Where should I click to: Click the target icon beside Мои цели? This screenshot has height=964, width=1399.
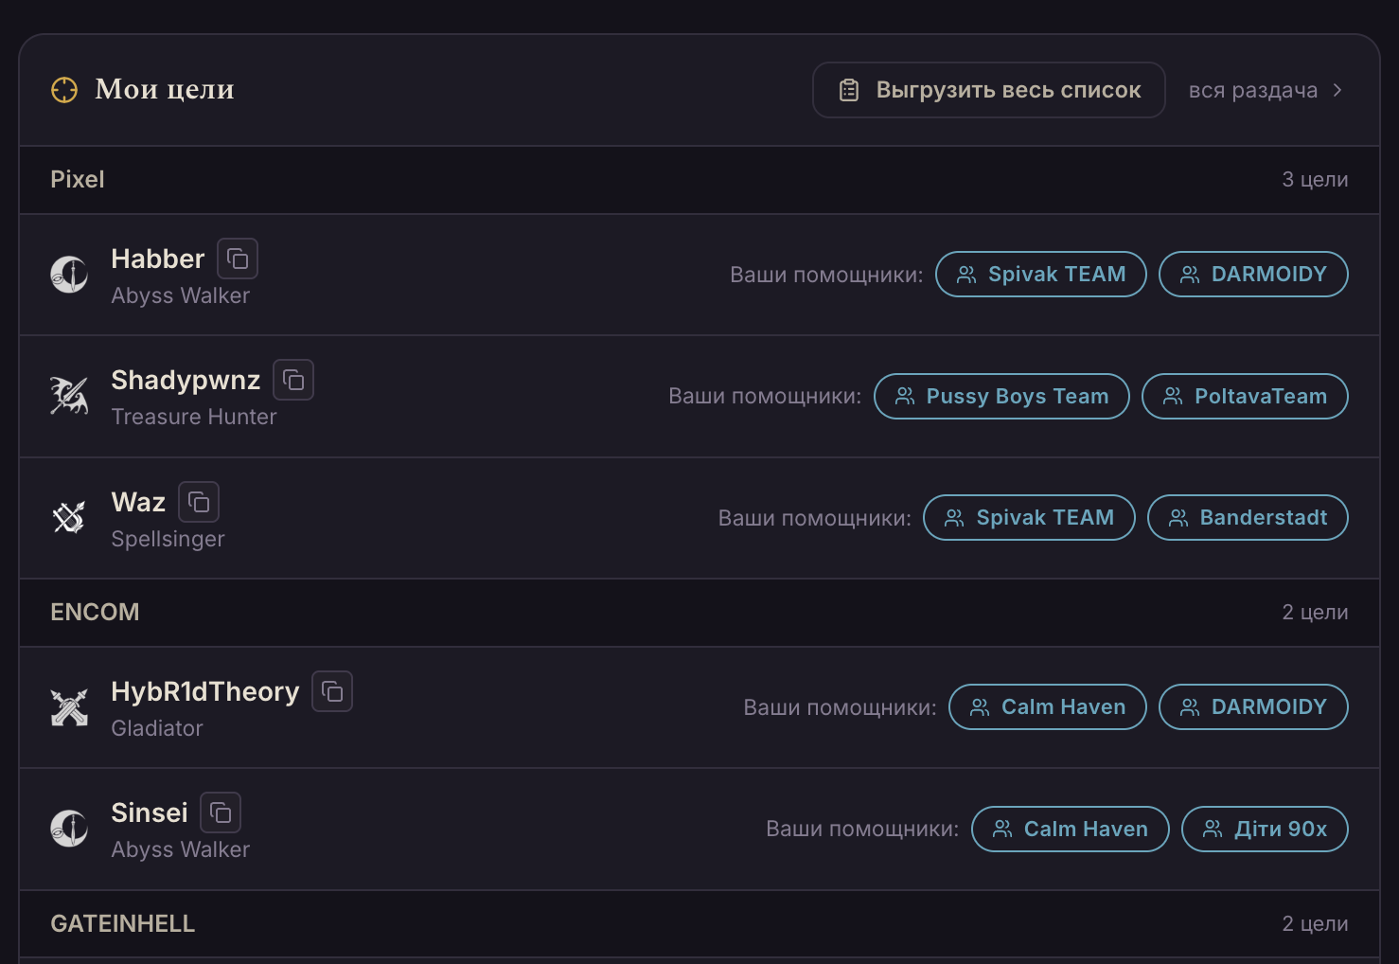64,90
